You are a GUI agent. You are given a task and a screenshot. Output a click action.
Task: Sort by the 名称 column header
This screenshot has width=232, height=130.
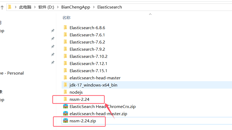point(66,18)
